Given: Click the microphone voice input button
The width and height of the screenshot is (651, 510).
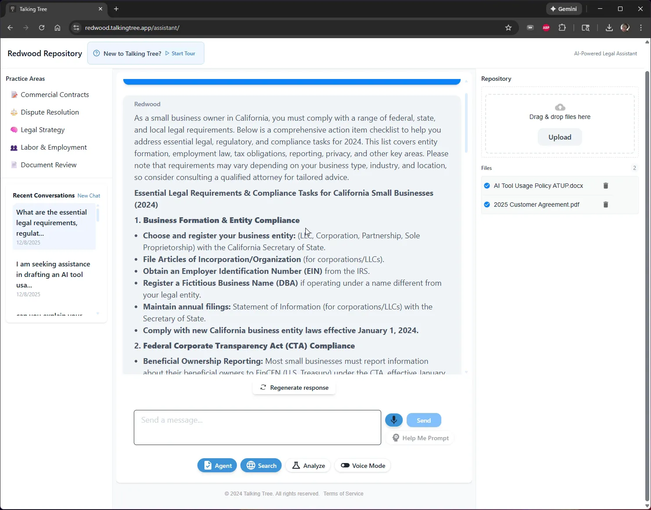Looking at the screenshot, I should click(394, 420).
